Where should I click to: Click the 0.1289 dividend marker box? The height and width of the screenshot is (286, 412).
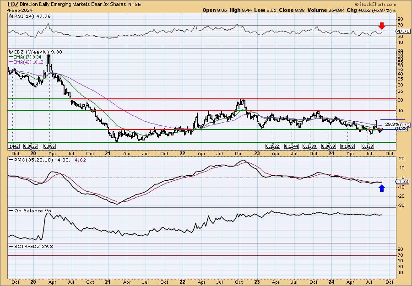point(310,146)
